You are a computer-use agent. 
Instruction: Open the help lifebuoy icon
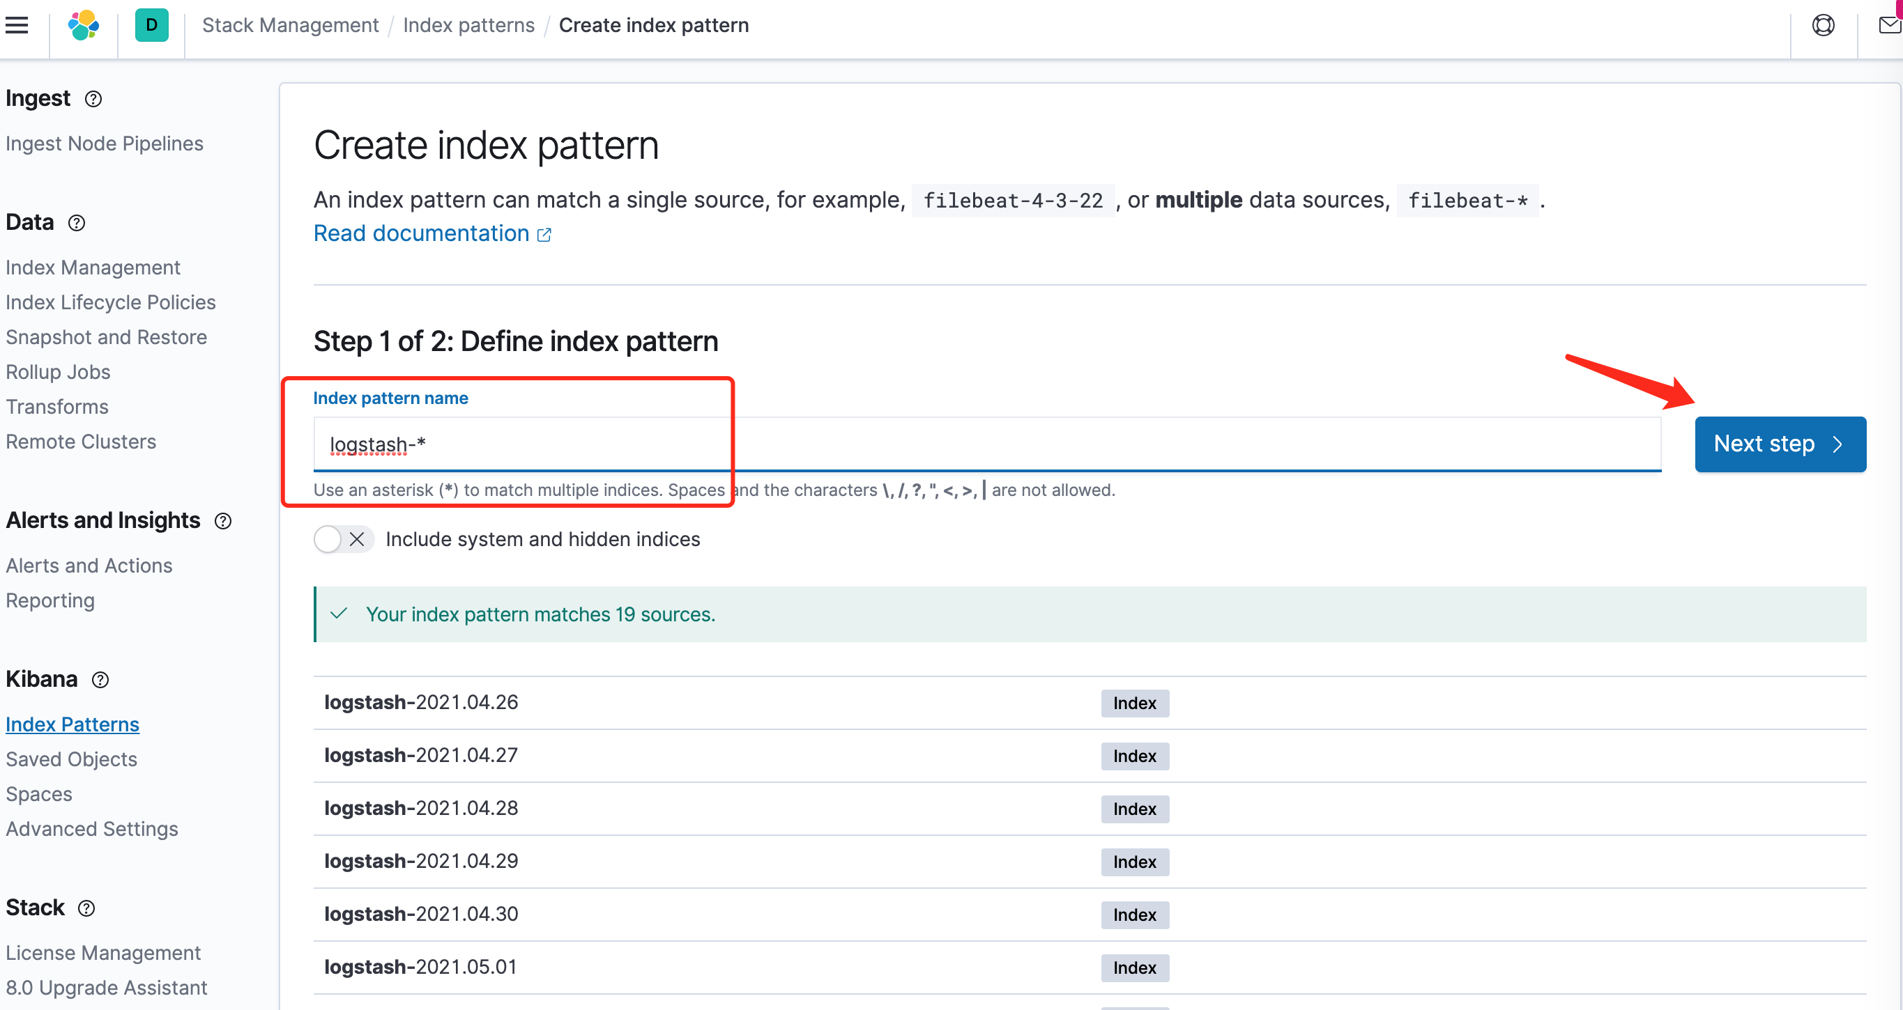(x=1822, y=26)
